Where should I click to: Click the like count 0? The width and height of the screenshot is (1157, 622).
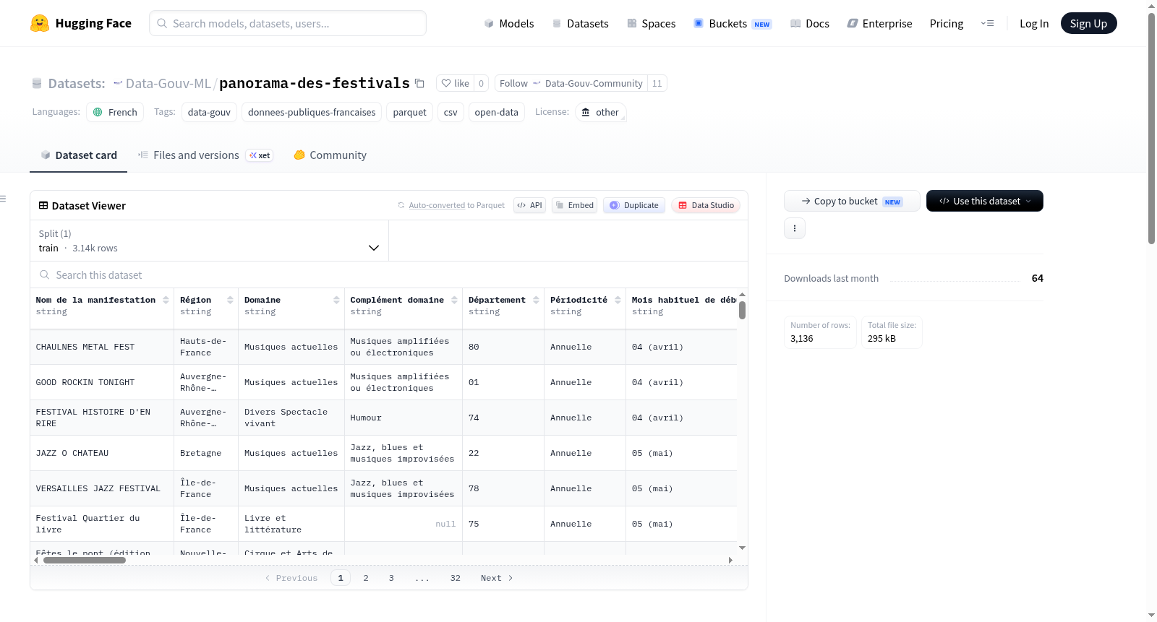[481, 83]
